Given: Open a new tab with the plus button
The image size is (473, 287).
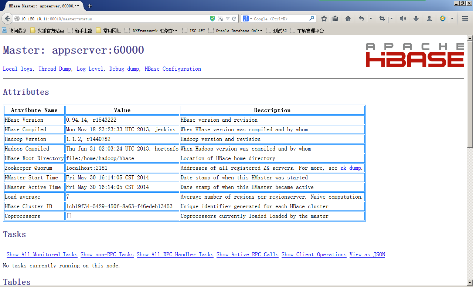Looking at the screenshot, I should (90, 6).
